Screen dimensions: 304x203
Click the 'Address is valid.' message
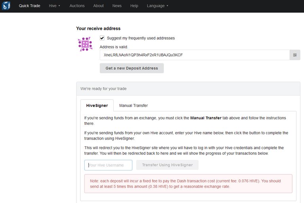tap(114, 47)
